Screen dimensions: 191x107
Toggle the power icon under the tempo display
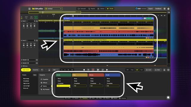(x=21, y=18)
